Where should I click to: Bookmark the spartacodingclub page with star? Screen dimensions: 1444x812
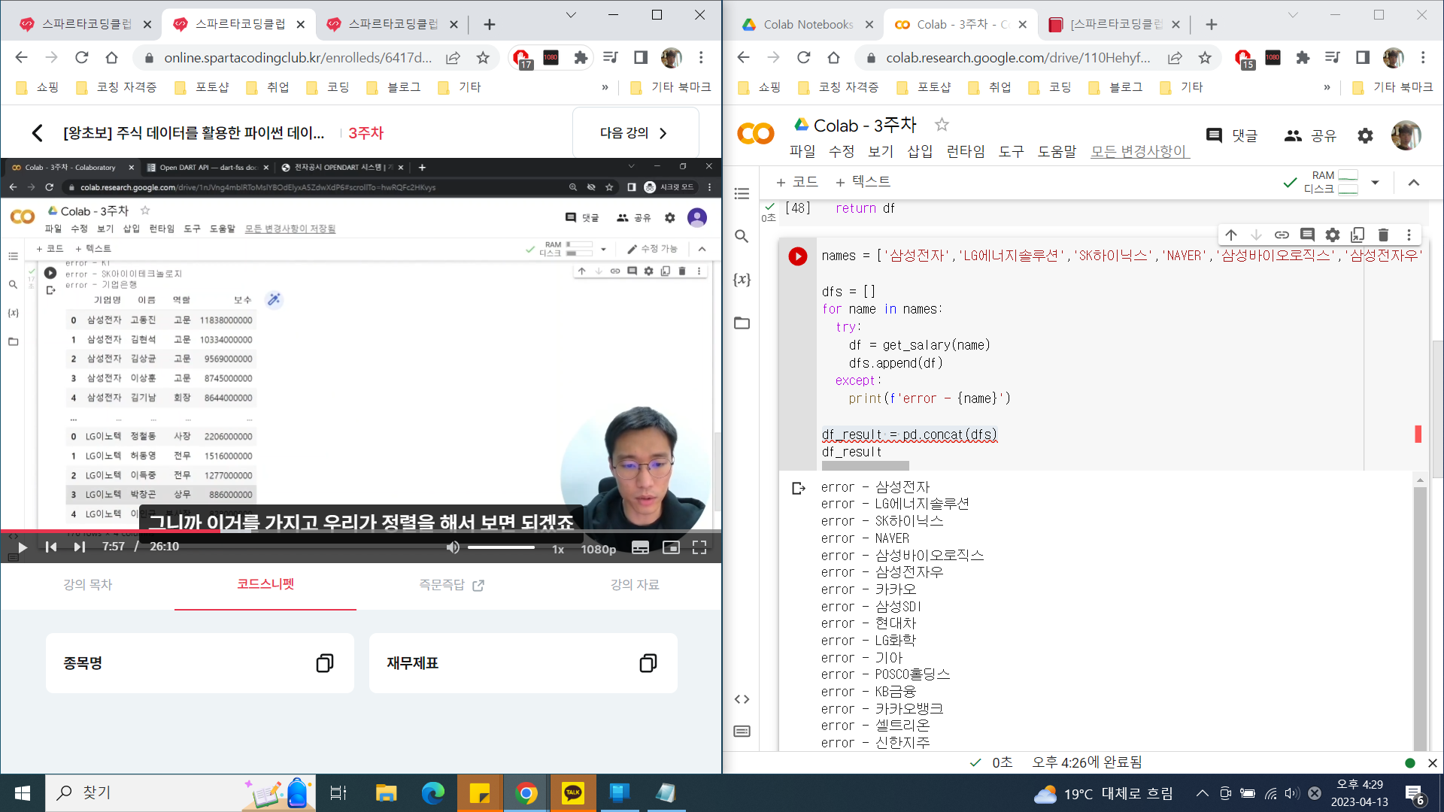(483, 58)
